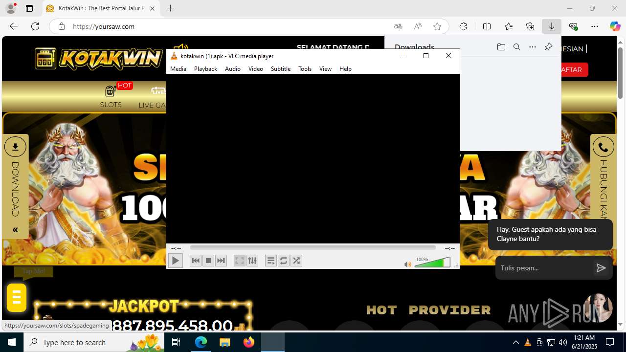Add page to favorites star
626x352 pixels.
point(437,26)
